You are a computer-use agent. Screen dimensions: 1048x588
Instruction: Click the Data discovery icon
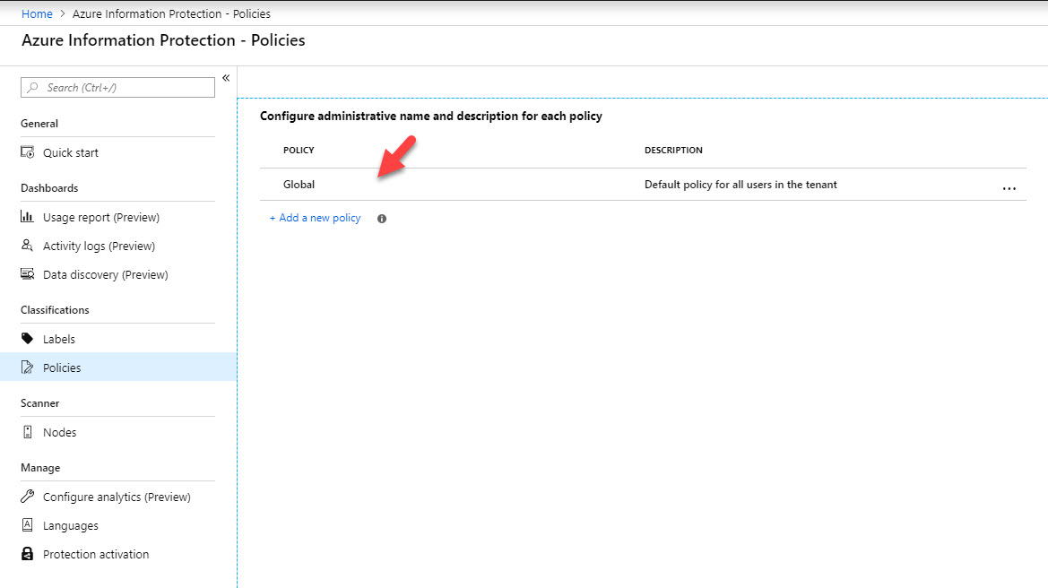click(x=28, y=274)
